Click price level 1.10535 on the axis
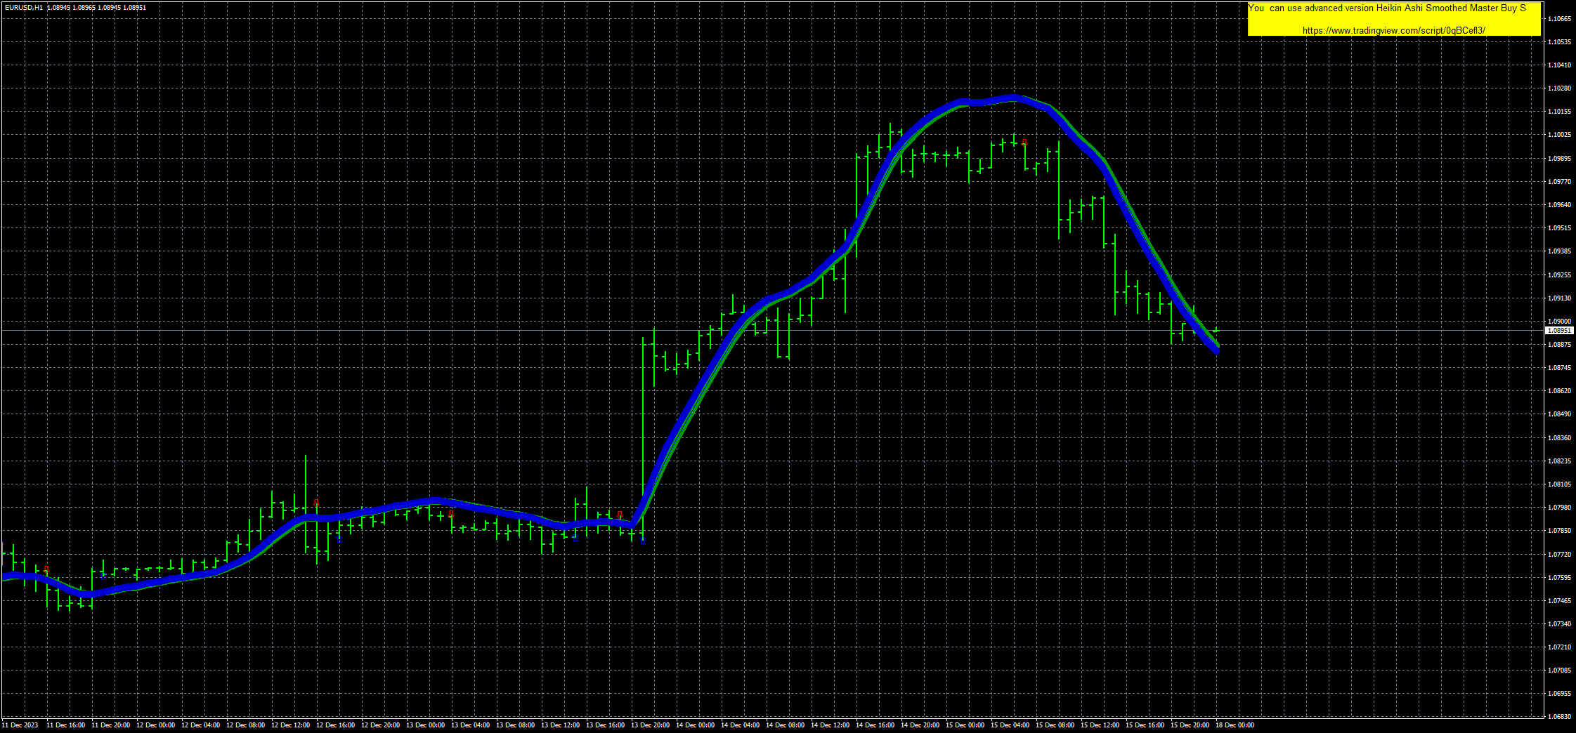The image size is (1576, 733). tap(1559, 42)
